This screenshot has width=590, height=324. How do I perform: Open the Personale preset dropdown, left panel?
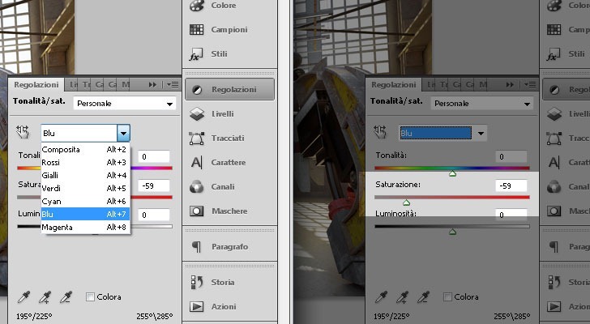pos(125,104)
